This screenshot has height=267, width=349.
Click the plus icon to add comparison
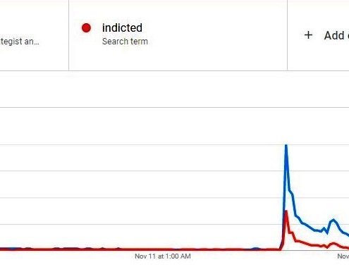click(308, 35)
